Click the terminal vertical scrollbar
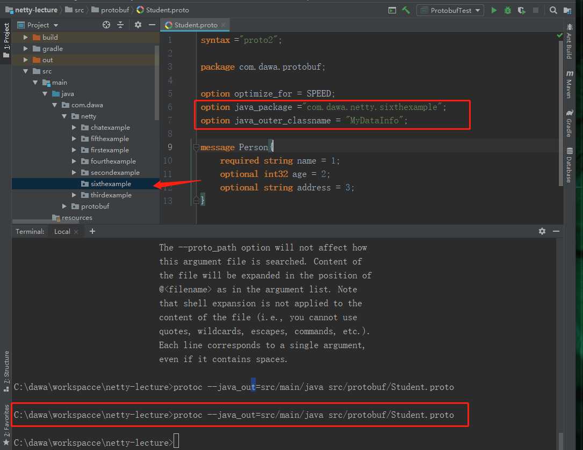The image size is (583, 450). tap(560, 441)
